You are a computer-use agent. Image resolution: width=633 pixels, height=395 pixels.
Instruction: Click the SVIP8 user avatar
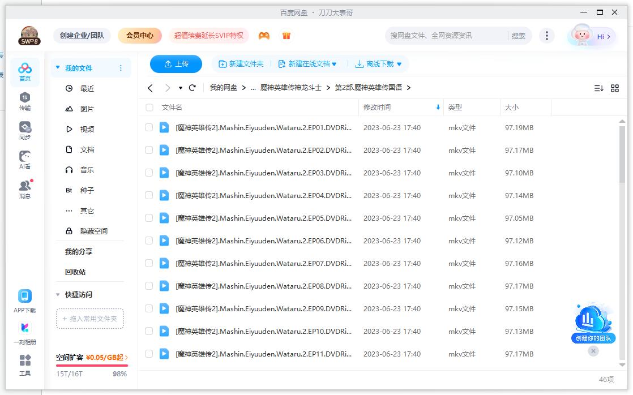(x=29, y=36)
